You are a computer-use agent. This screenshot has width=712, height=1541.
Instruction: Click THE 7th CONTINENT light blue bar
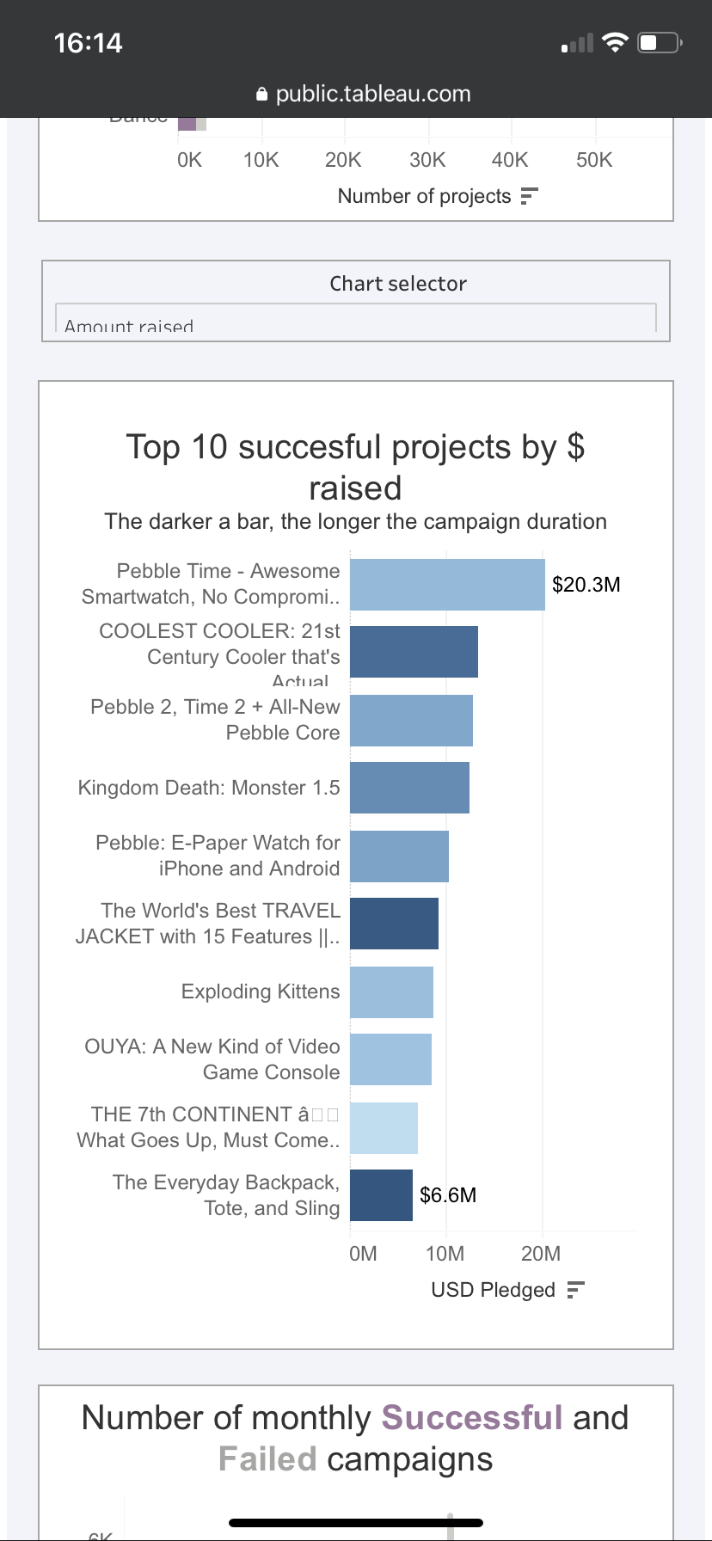coord(384,1127)
